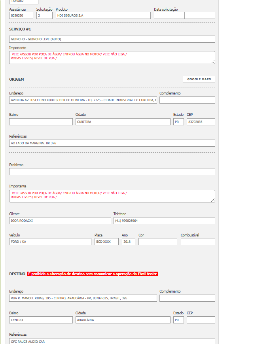Click the Telefone field (41) 999826964
Image resolution: width=254 pixels, height=344 pixels.
[x=164, y=221]
